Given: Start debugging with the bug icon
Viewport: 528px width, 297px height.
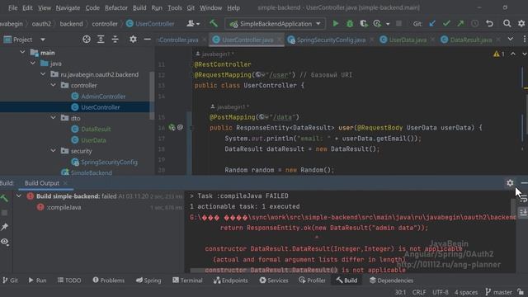Looking at the screenshot, I should tap(350, 24).
